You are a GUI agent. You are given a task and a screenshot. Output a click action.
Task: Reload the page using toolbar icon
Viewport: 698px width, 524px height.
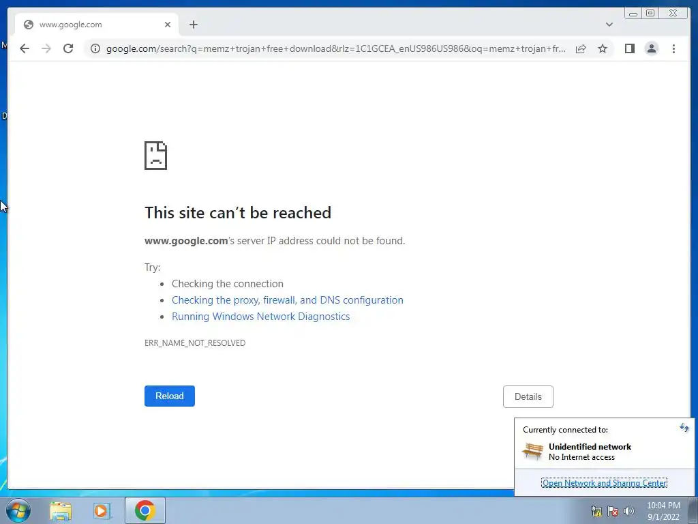[68, 48]
